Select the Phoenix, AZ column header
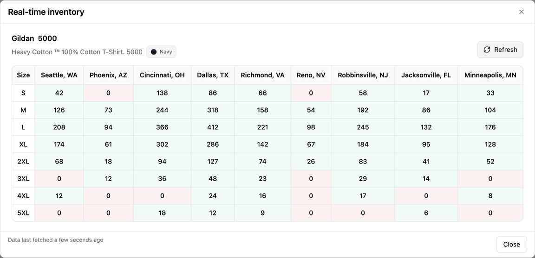 pos(109,75)
